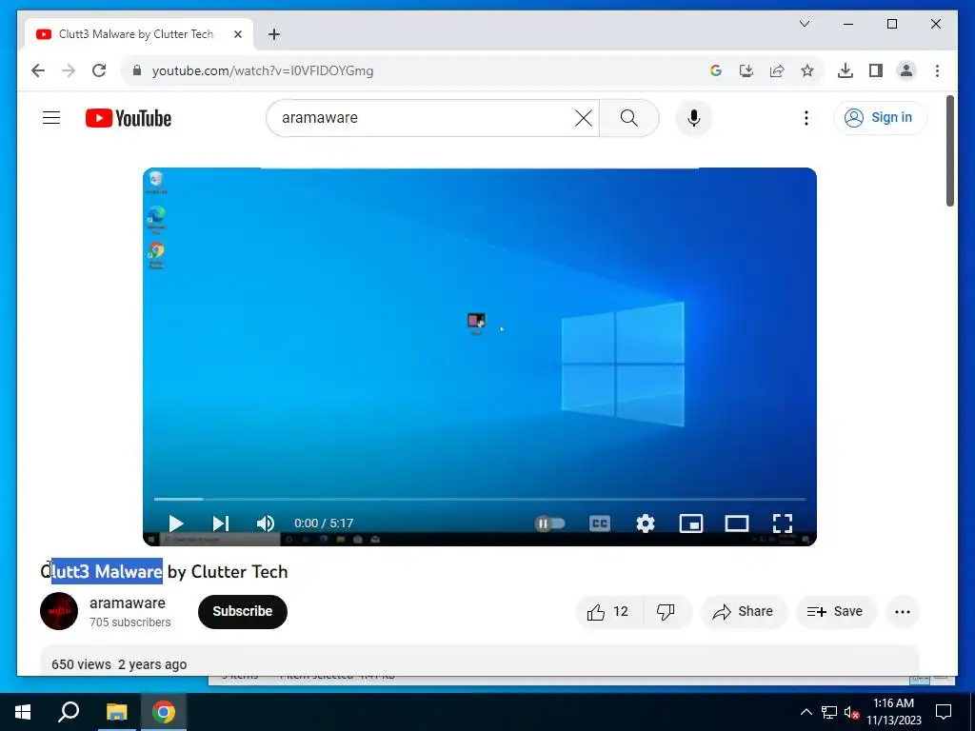Screen dimensions: 975x731
Task: Open a new Chrome tab
Action: tap(273, 34)
